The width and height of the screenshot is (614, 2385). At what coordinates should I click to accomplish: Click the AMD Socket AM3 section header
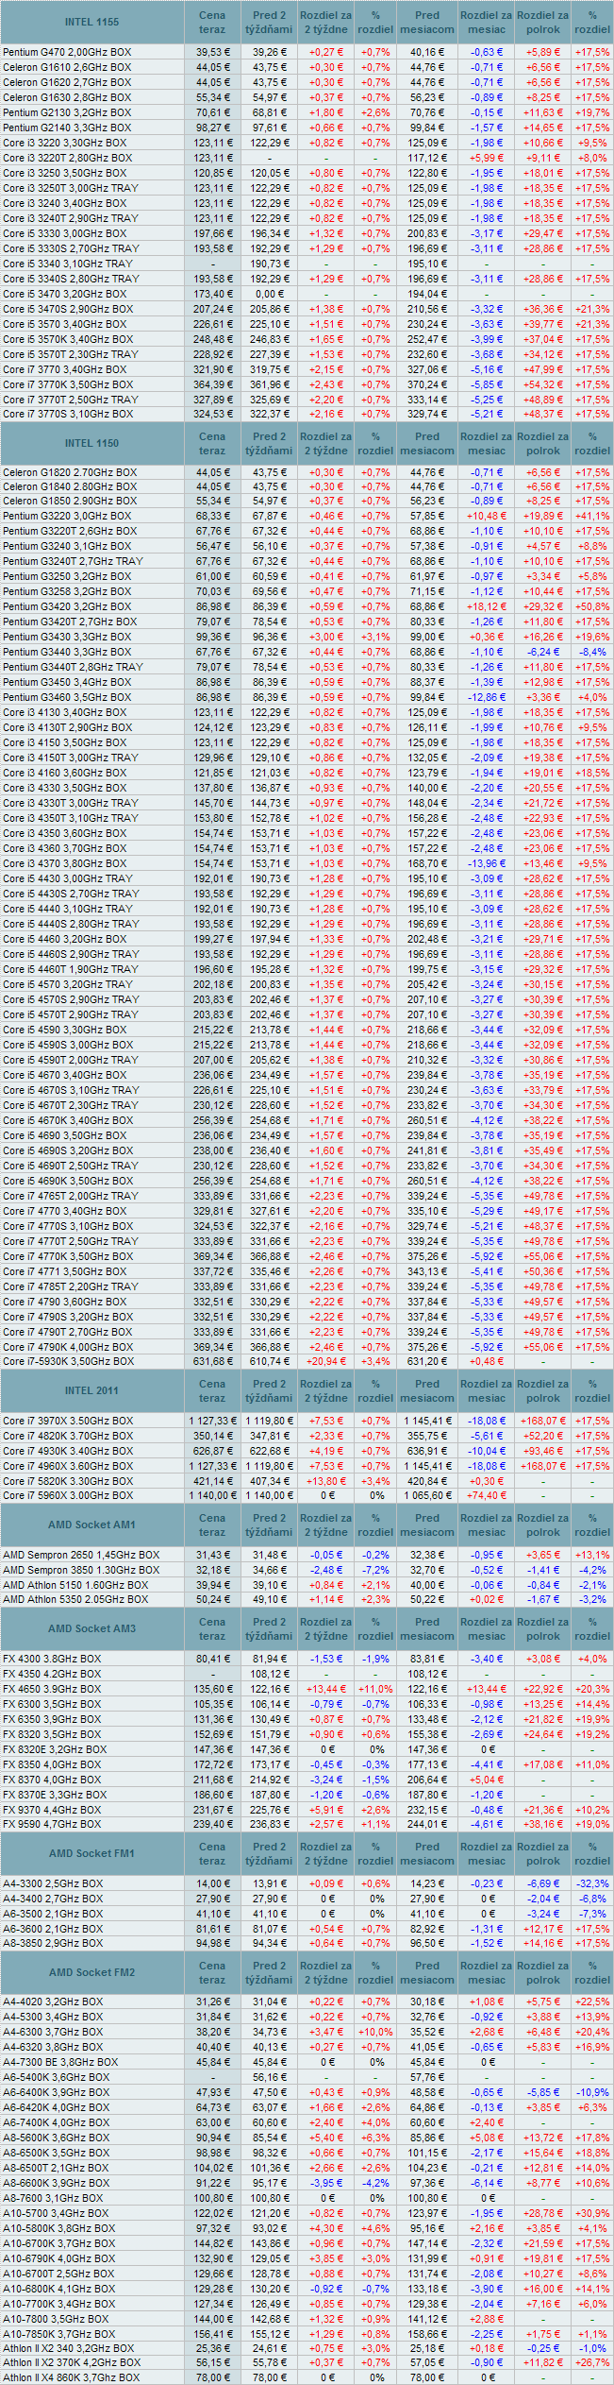coord(91,1628)
